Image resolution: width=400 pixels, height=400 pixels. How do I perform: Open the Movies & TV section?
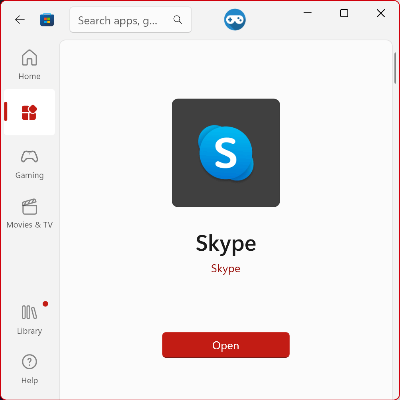(29, 214)
